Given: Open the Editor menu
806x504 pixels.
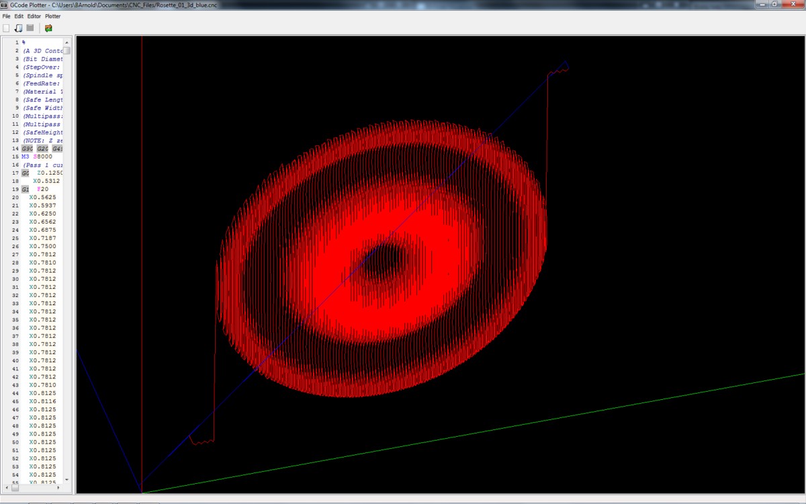Looking at the screenshot, I should point(34,16).
